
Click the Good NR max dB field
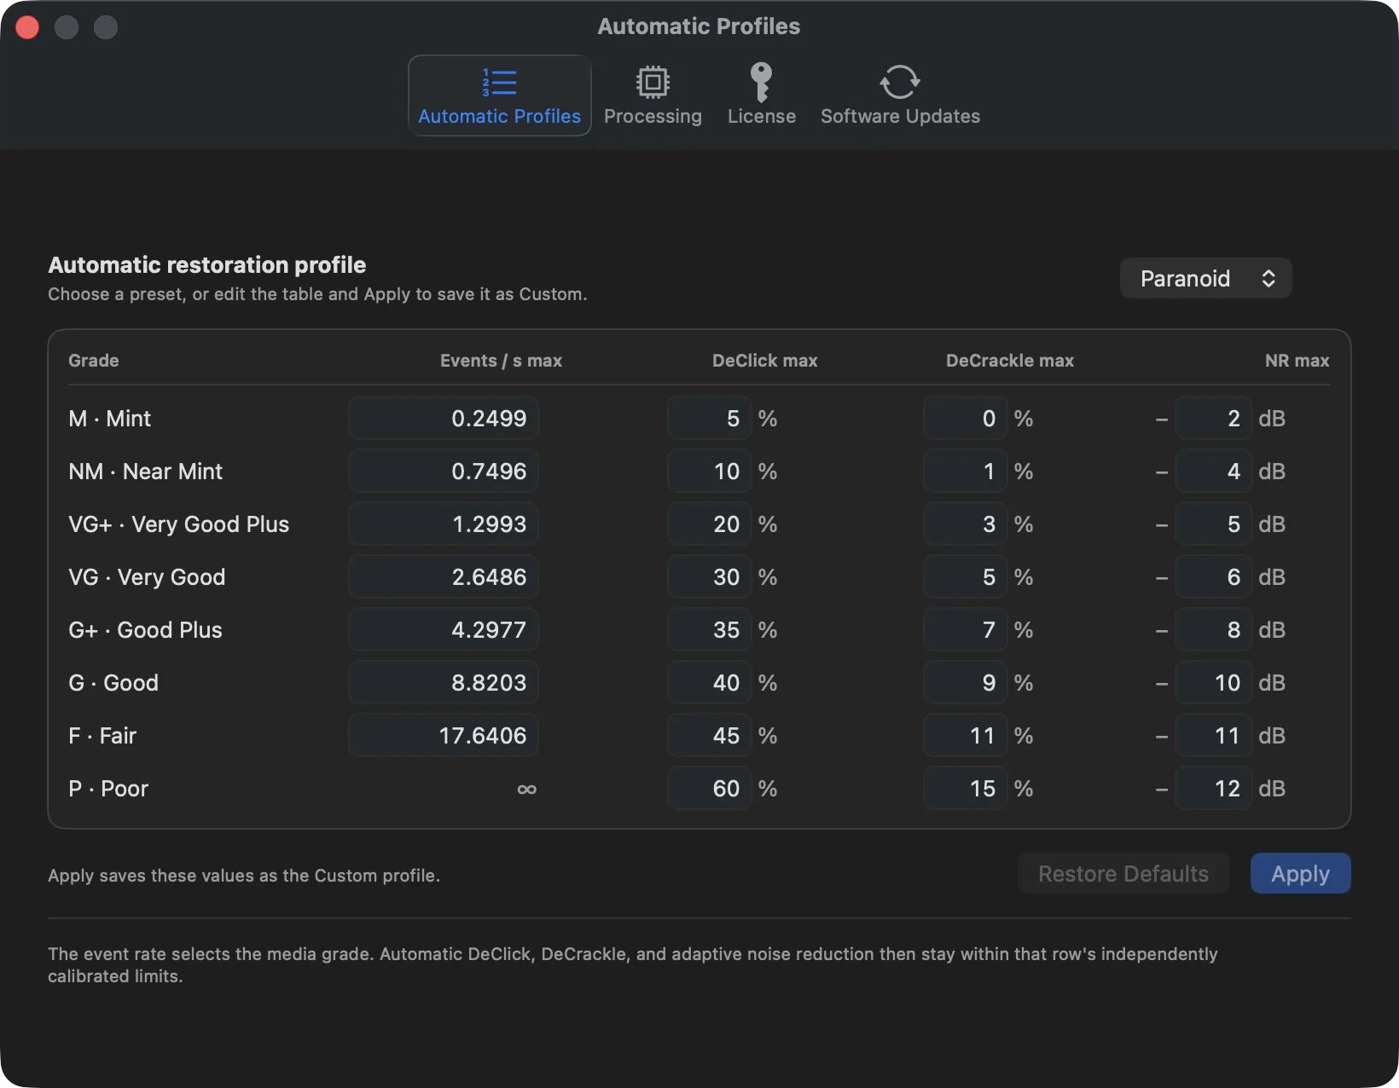pyautogui.click(x=1213, y=682)
